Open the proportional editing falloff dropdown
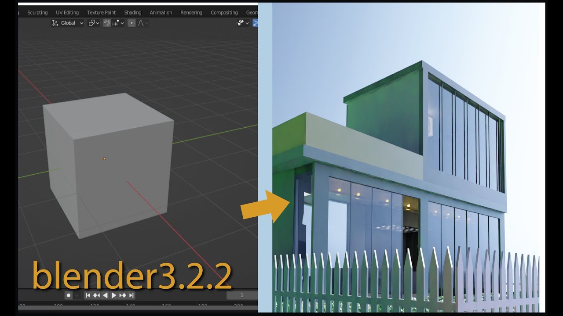Screen dimensions: 563x316 coord(143,23)
